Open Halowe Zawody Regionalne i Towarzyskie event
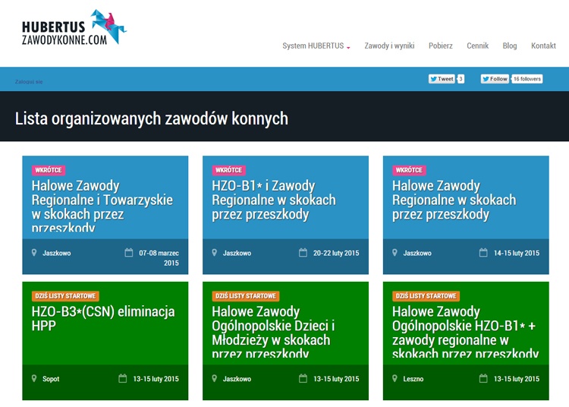The width and height of the screenshot is (569, 407). (102, 206)
